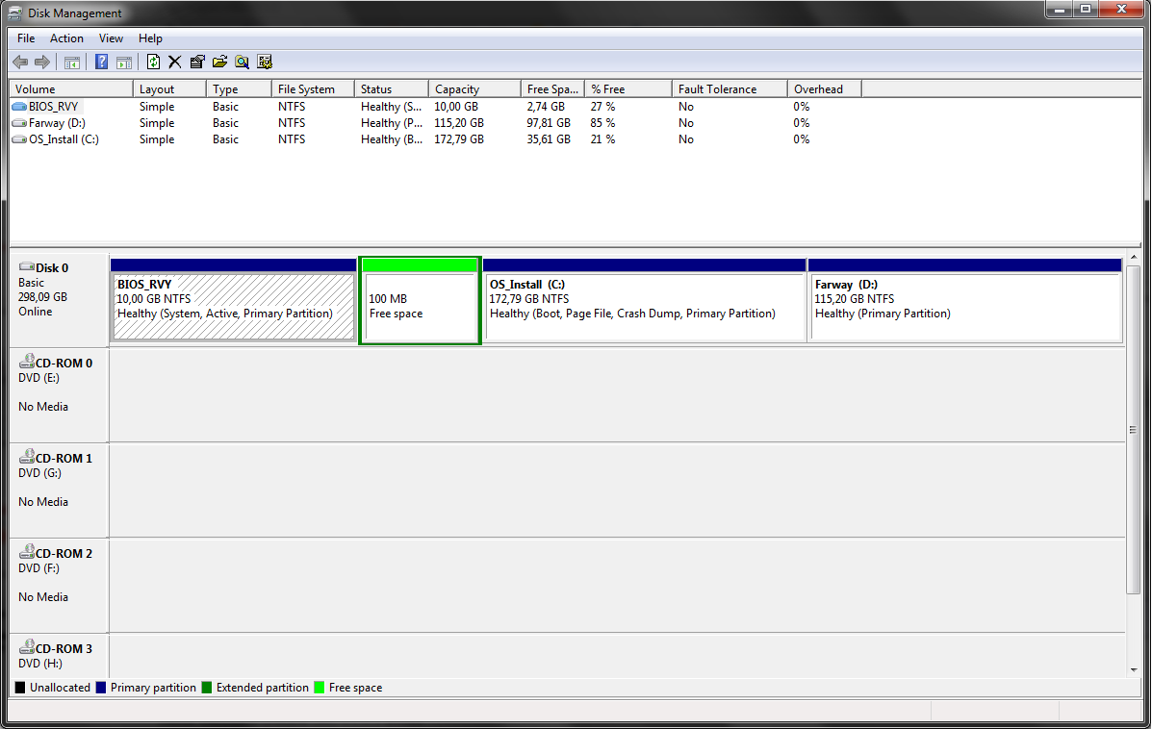Sort by the Fault Tolerance column header
The height and width of the screenshot is (729, 1152).
[730, 88]
